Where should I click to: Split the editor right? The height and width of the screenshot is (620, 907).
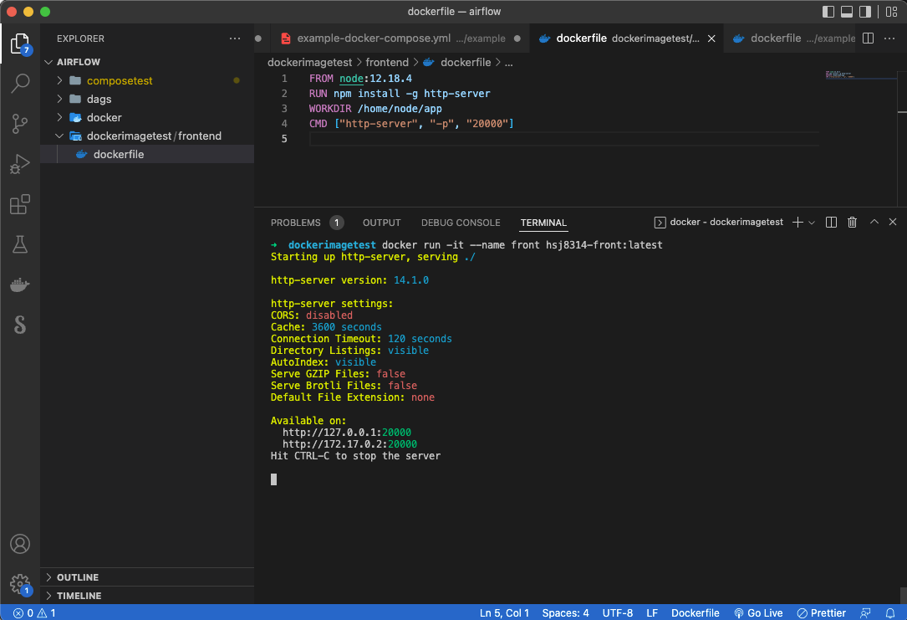pos(869,38)
